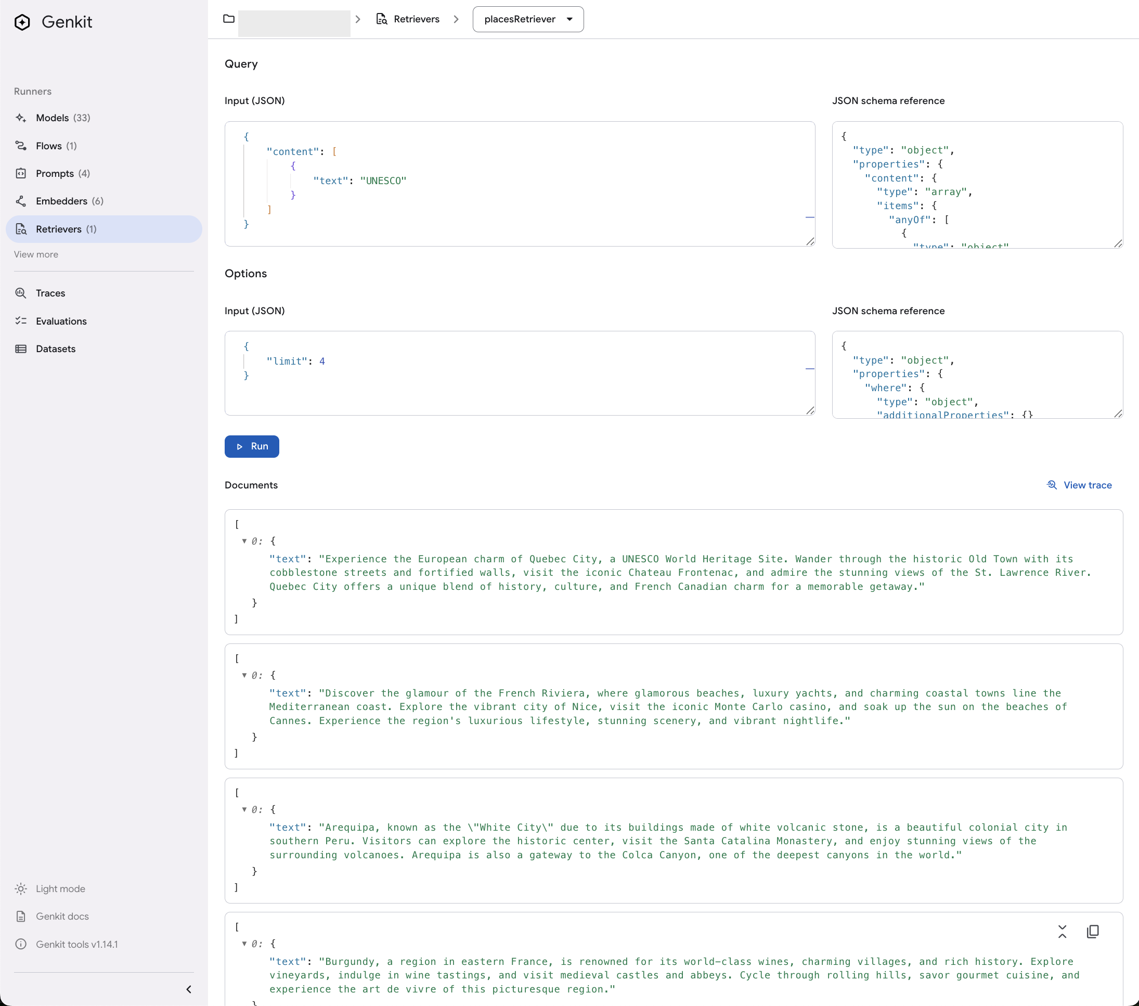Open the placesRetriever dropdown
The width and height of the screenshot is (1139, 1006).
pos(528,19)
